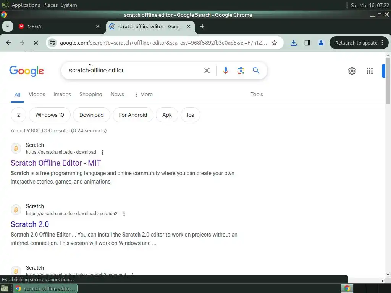Start voice search with the microphone icon
The image size is (391, 293).
tap(225, 71)
